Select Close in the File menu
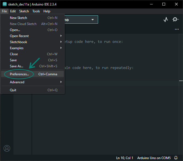Screen dimensions: 183x161 pyautogui.click(x=32, y=54)
